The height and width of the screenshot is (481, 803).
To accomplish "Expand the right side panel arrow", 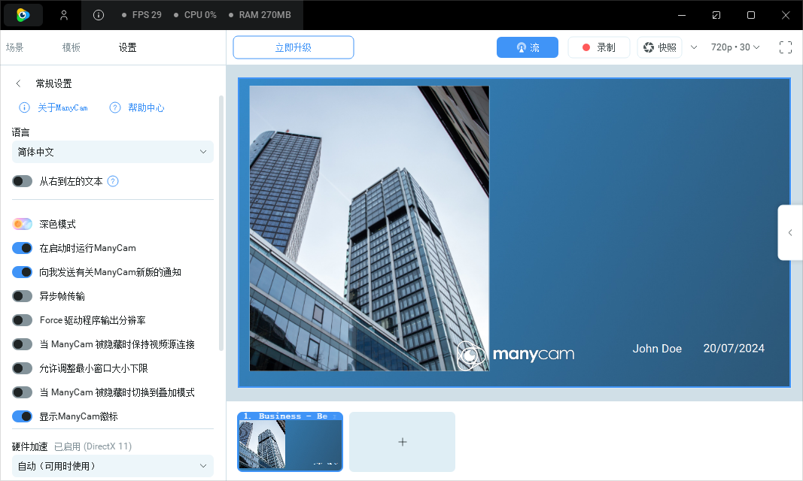I will (790, 232).
